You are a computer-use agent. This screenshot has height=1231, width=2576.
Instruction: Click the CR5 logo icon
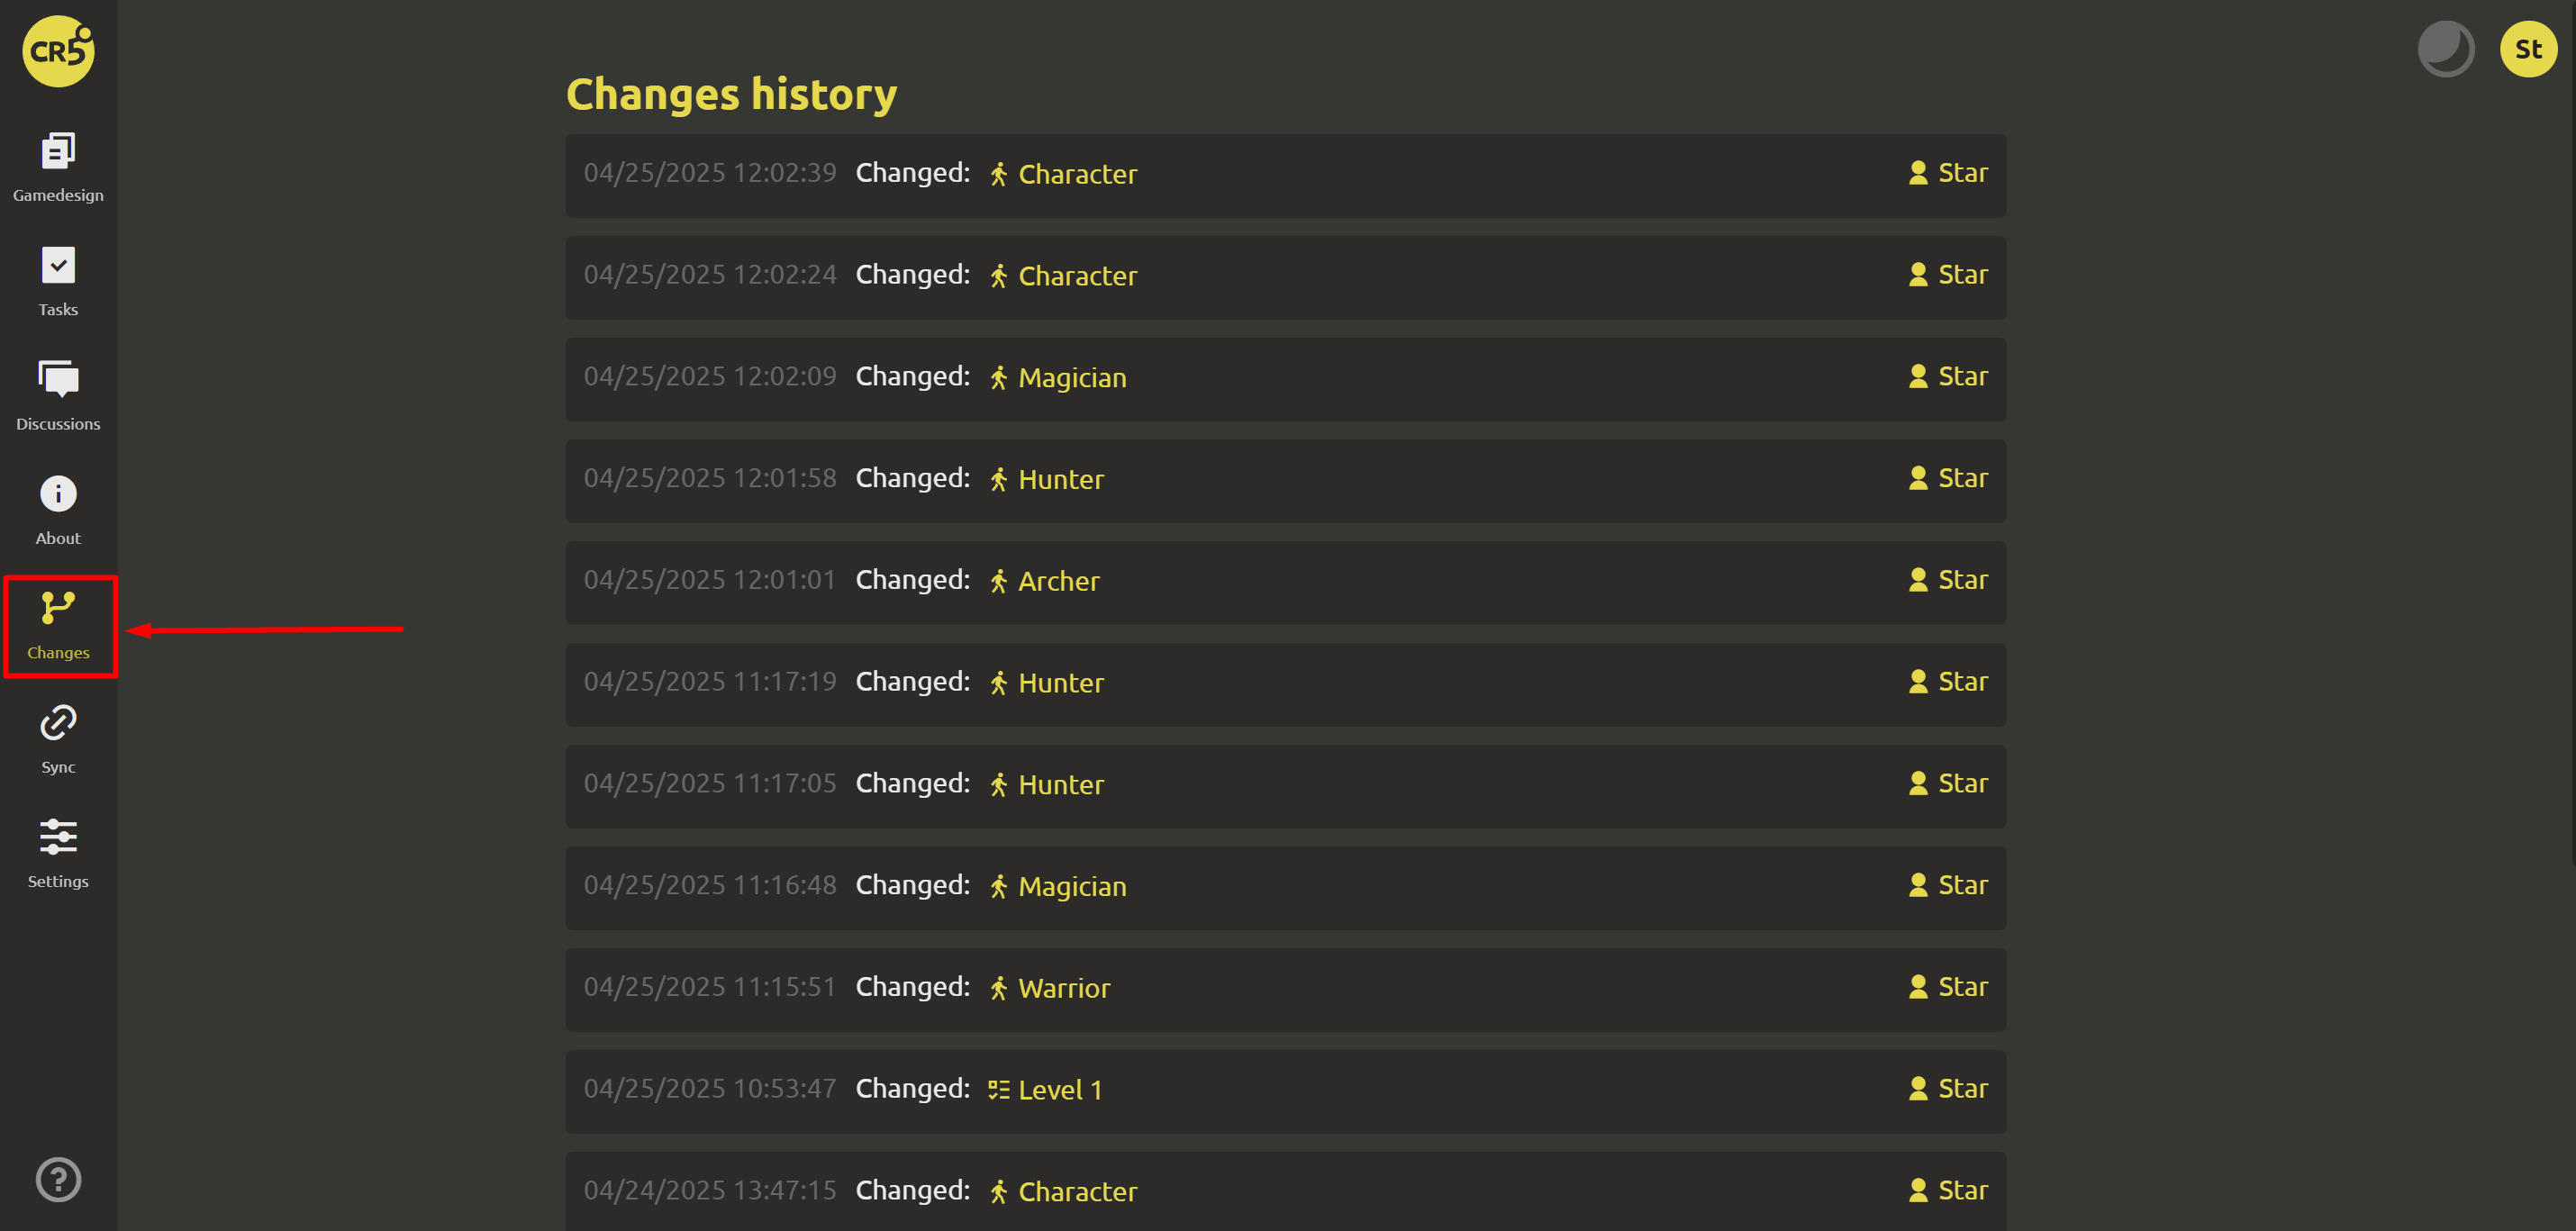[x=58, y=51]
